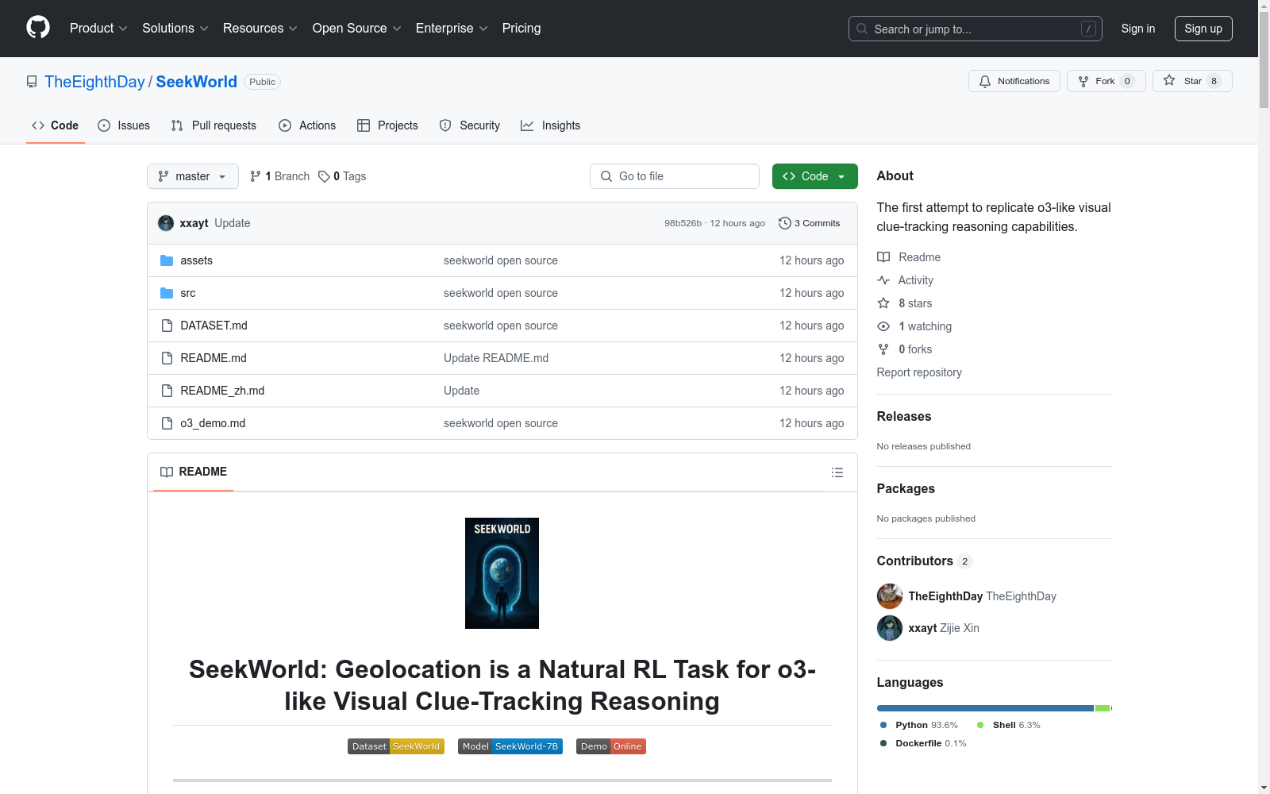Click the commit history clock icon
The height and width of the screenshot is (794, 1270).
coord(785,223)
